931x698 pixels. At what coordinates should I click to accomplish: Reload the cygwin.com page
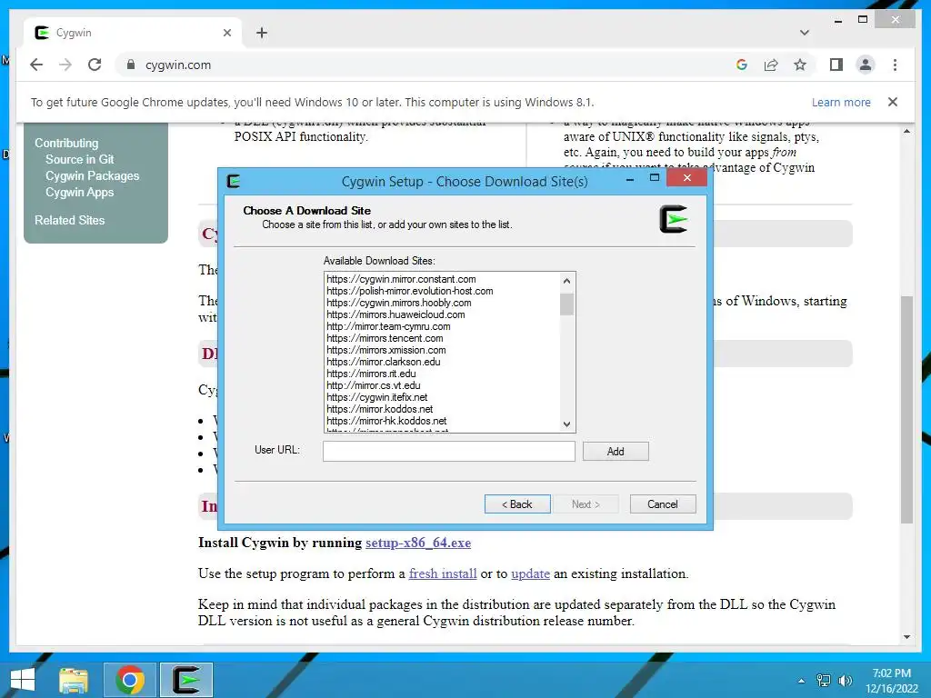[95, 65]
